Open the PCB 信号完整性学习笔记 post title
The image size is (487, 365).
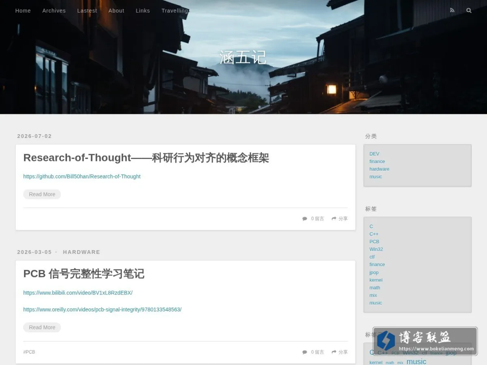click(x=84, y=274)
